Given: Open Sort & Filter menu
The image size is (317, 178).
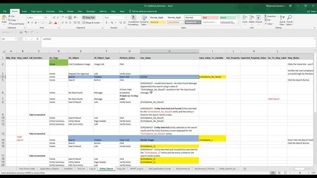Looking at the screenshot, I should point(282,20).
